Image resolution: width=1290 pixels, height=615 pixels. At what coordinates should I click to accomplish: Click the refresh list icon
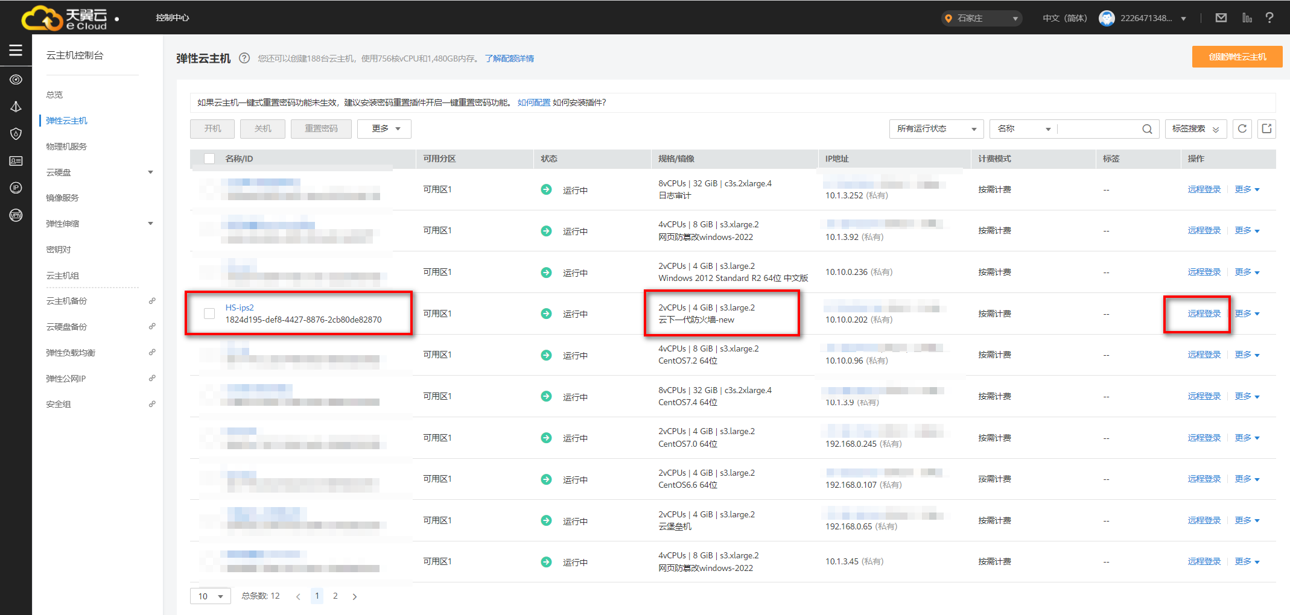point(1242,128)
